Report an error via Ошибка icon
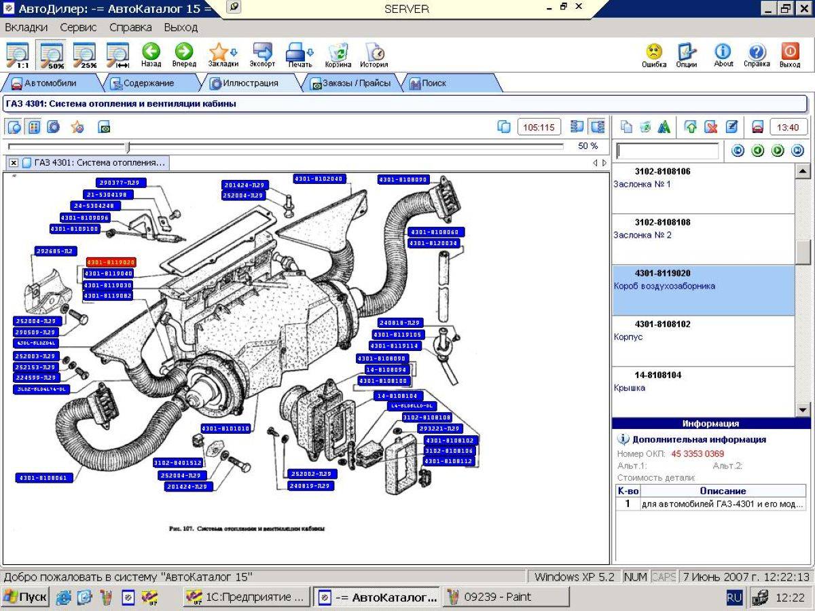The image size is (815, 611). coord(653,55)
